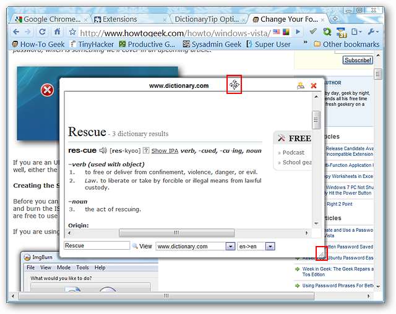Image resolution: width=396 pixels, height=314 pixels.
Task: Close the Extensions tab
Action: point(165,20)
